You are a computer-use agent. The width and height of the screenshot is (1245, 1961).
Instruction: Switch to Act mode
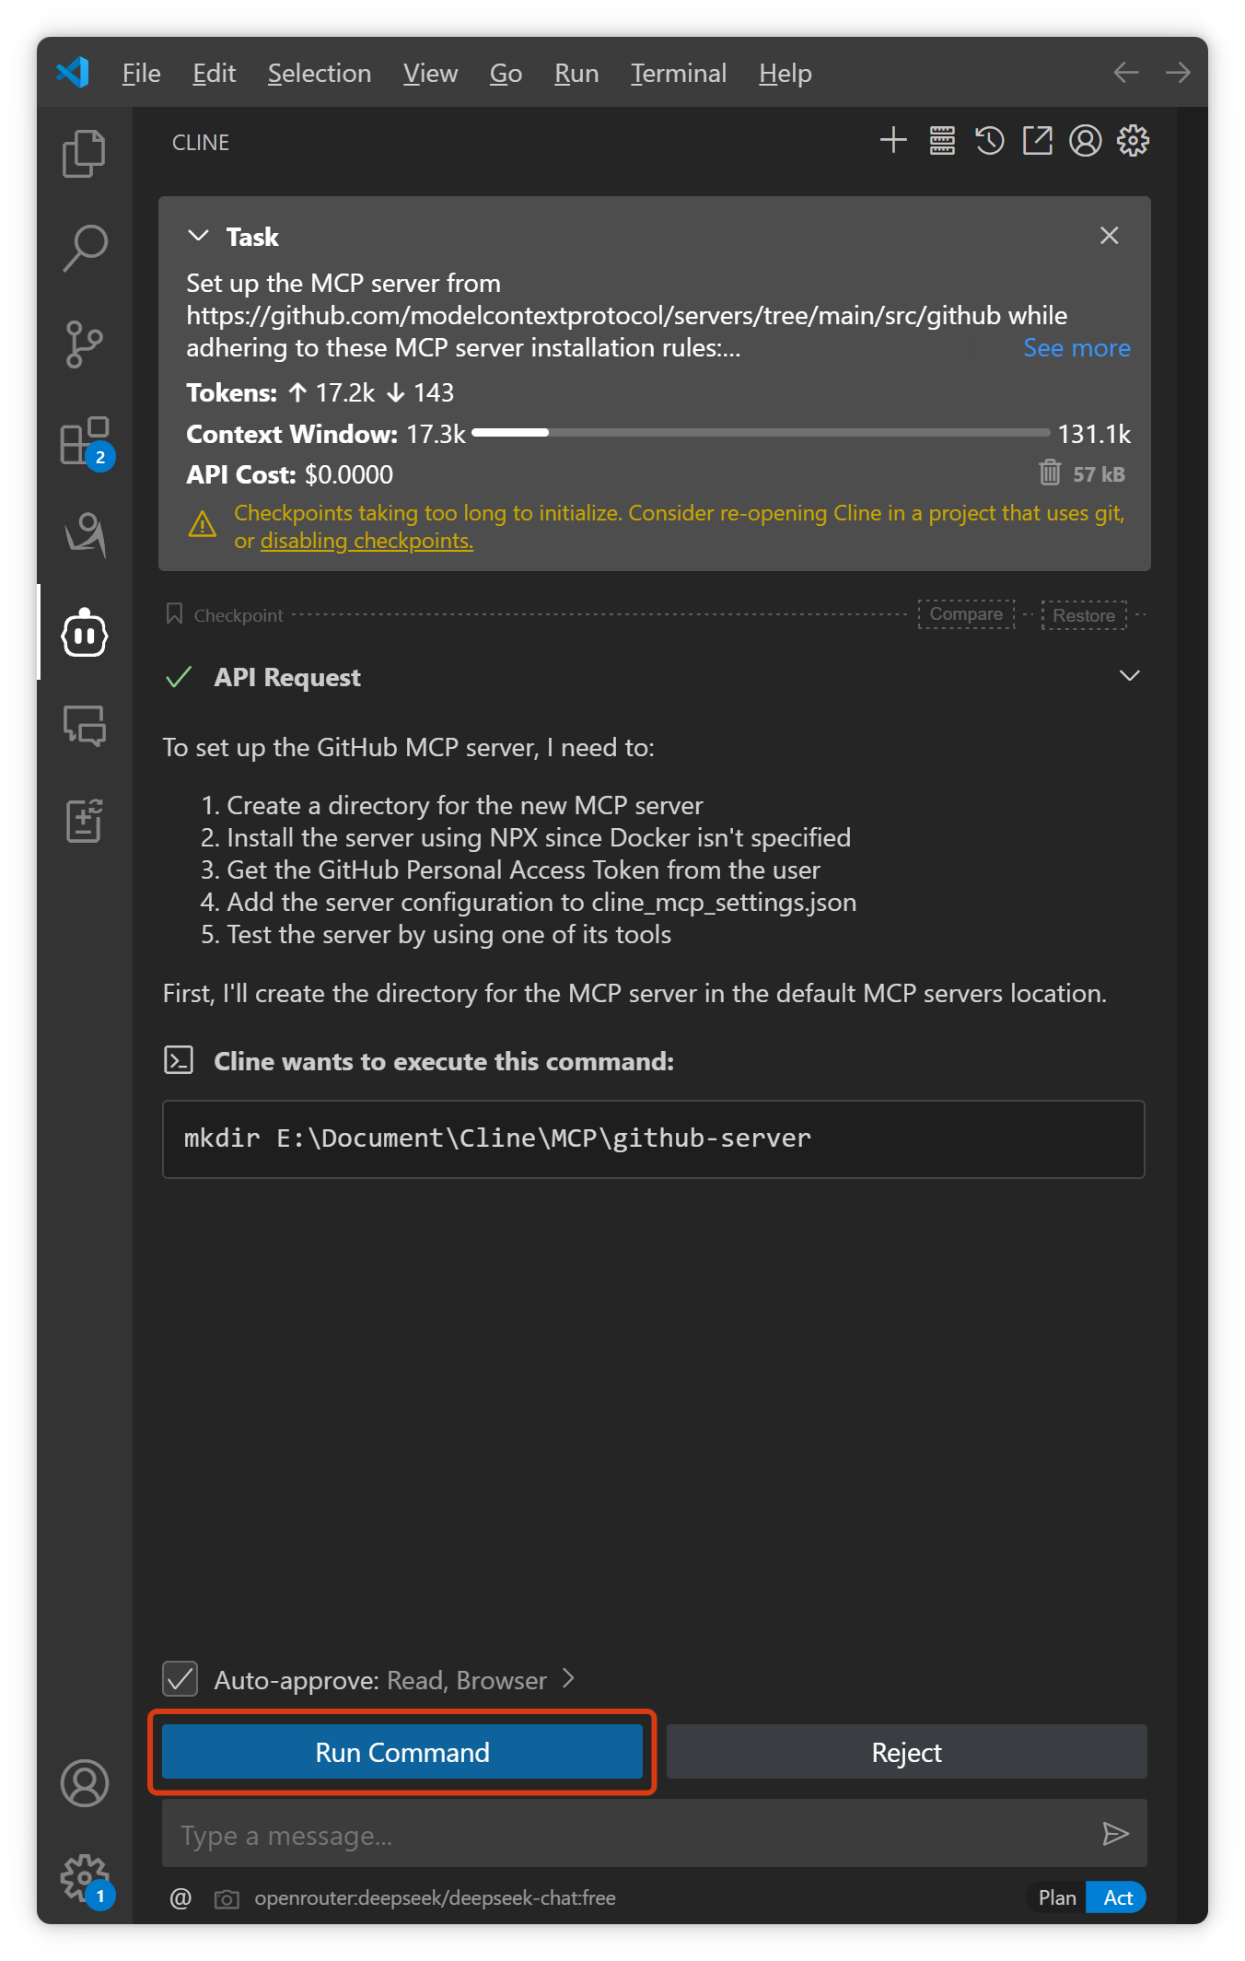coord(1117,1897)
